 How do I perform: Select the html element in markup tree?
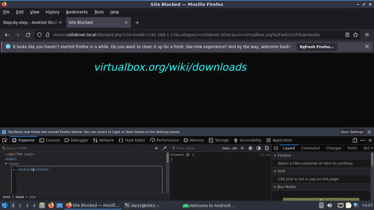click(11, 159)
